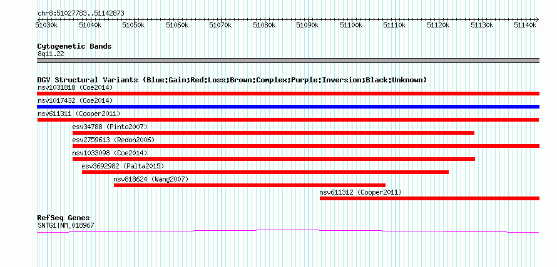Click the 51100k ruler mark
Viewport: 557px width, 267px height.
coord(352,25)
